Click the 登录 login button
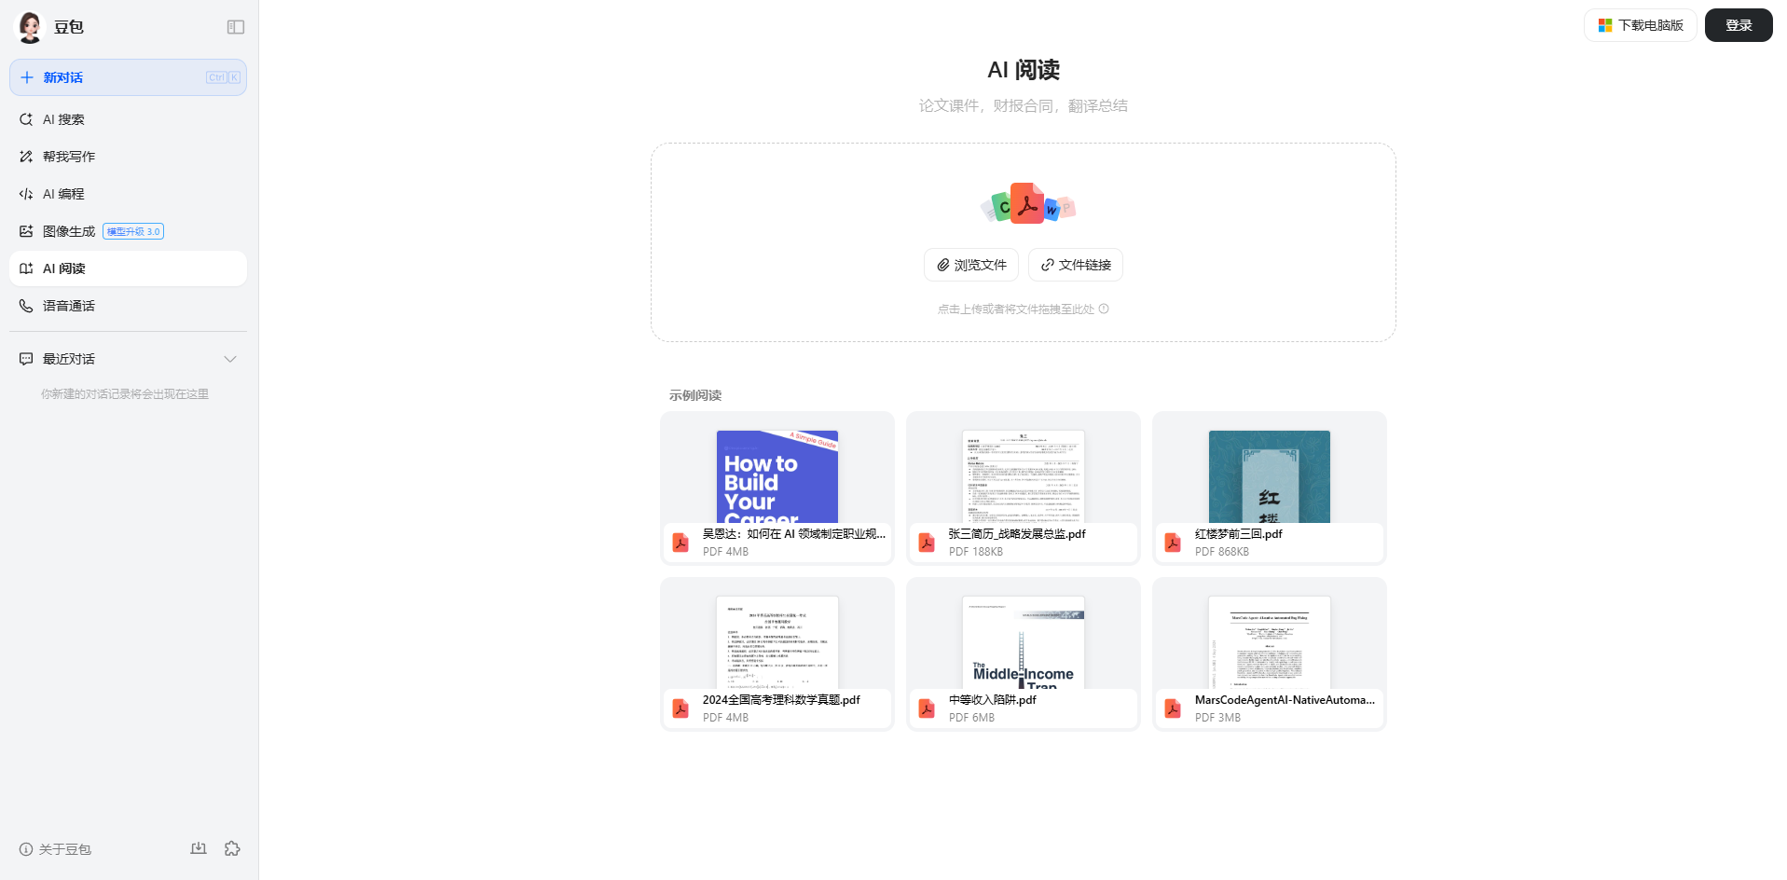This screenshot has width=1787, height=880. (x=1739, y=25)
